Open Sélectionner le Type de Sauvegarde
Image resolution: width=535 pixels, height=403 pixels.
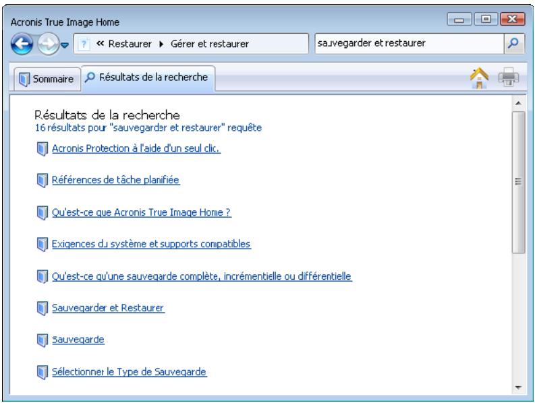tap(130, 371)
